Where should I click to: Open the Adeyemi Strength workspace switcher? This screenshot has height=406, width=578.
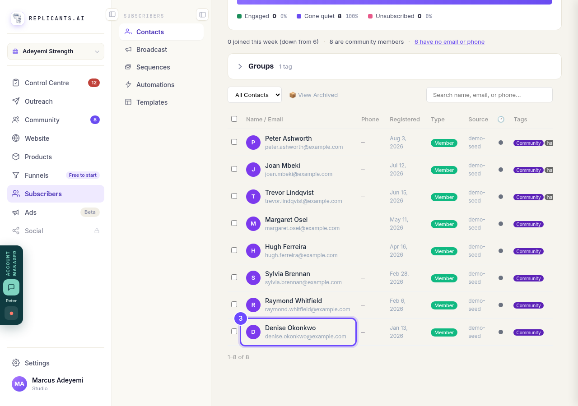56,51
